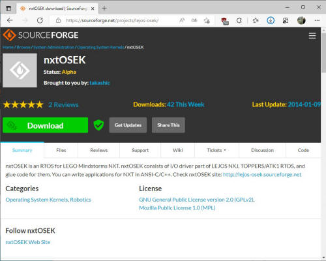View site information lock icon
Screen dimensions: 326x261
pyautogui.click(x=58, y=20)
